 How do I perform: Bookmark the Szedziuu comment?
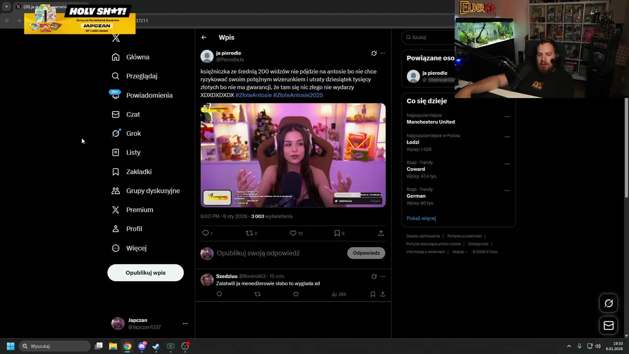(x=372, y=294)
